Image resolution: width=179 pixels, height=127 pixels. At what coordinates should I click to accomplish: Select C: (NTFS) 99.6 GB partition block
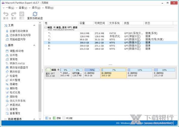click(92, 73)
